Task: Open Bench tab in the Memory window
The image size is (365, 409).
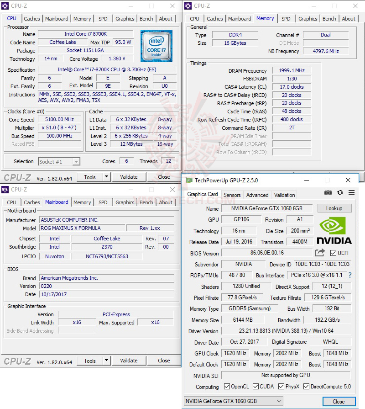Action: point(329,19)
